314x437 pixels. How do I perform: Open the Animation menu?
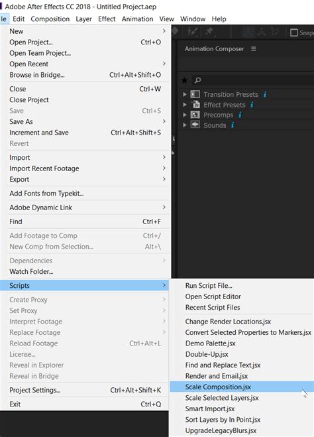[138, 19]
